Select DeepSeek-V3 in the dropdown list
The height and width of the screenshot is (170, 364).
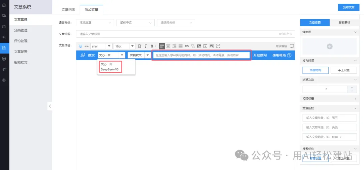[x=110, y=69]
